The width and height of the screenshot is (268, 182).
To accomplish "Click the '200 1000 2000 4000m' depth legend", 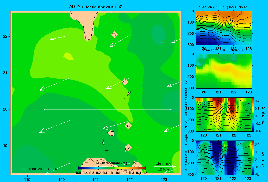I will (x=39, y=169).
